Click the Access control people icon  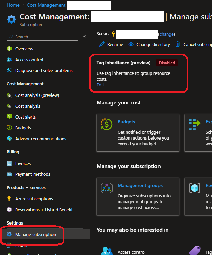(x=9, y=60)
